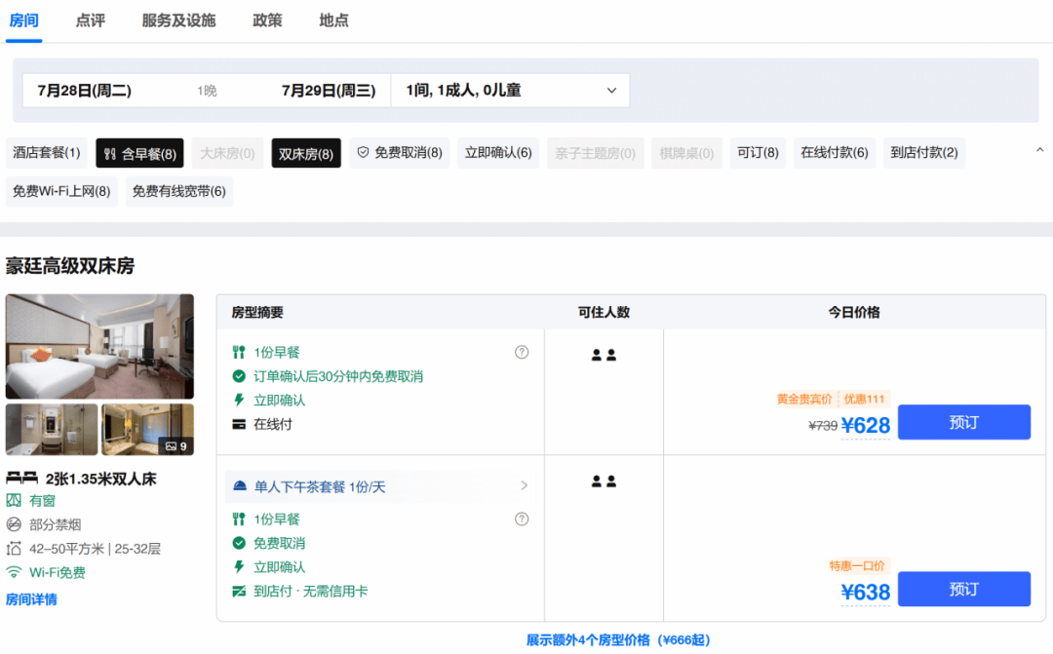Select the check-in date 7月28日
Viewport: 1053px width, 654px height.
(85, 91)
